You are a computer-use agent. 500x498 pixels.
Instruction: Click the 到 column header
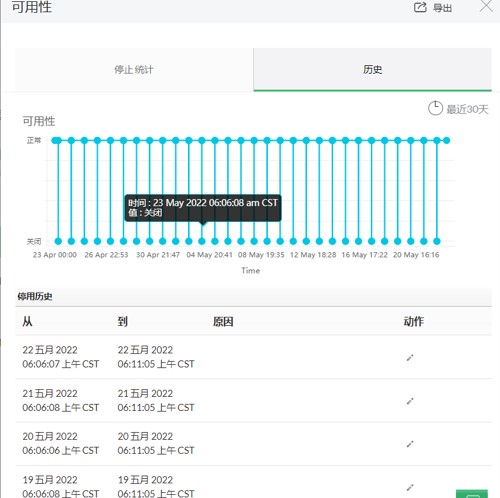(x=123, y=321)
